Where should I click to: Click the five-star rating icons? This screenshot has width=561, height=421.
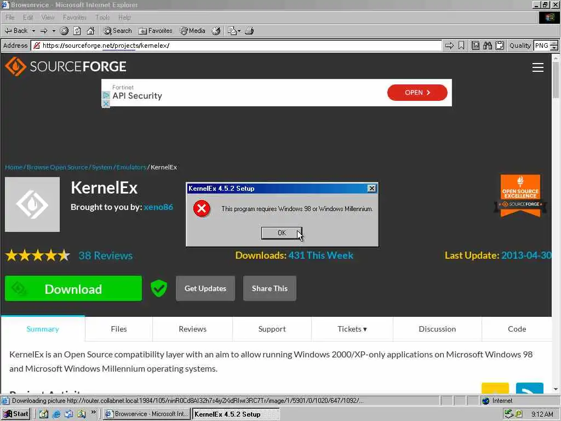point(38,255)
